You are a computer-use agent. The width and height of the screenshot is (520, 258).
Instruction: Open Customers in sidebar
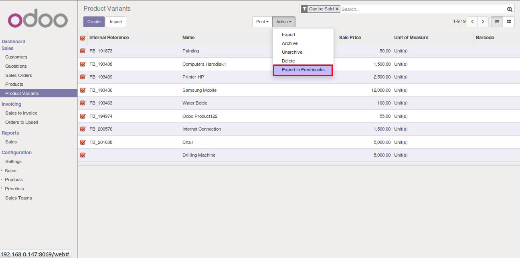(16, 57)
